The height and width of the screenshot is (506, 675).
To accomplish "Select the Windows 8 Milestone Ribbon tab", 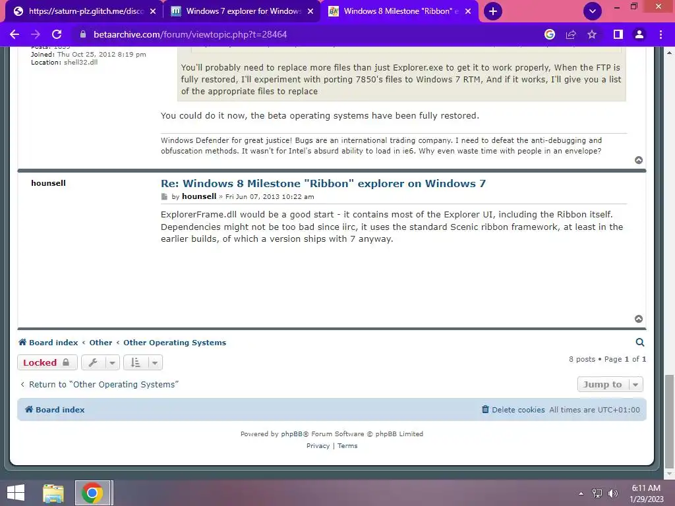I will click(x=399, y=11).
